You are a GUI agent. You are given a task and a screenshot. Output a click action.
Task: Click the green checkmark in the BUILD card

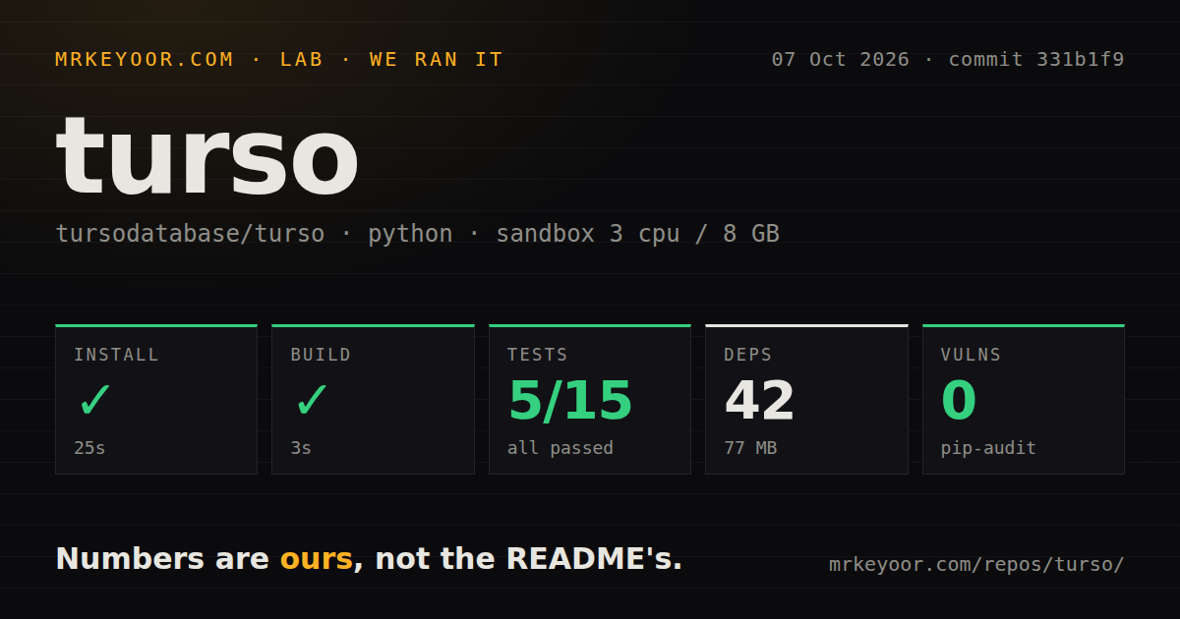pyautogui.click(x=312, y=401)
